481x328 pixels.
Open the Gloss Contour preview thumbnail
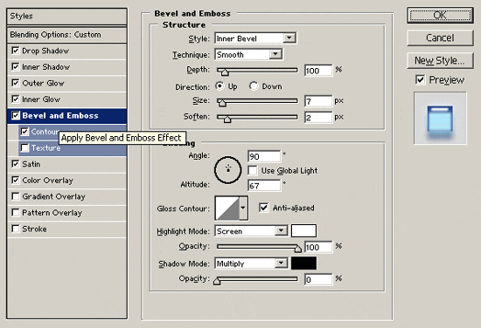point(227,208)
